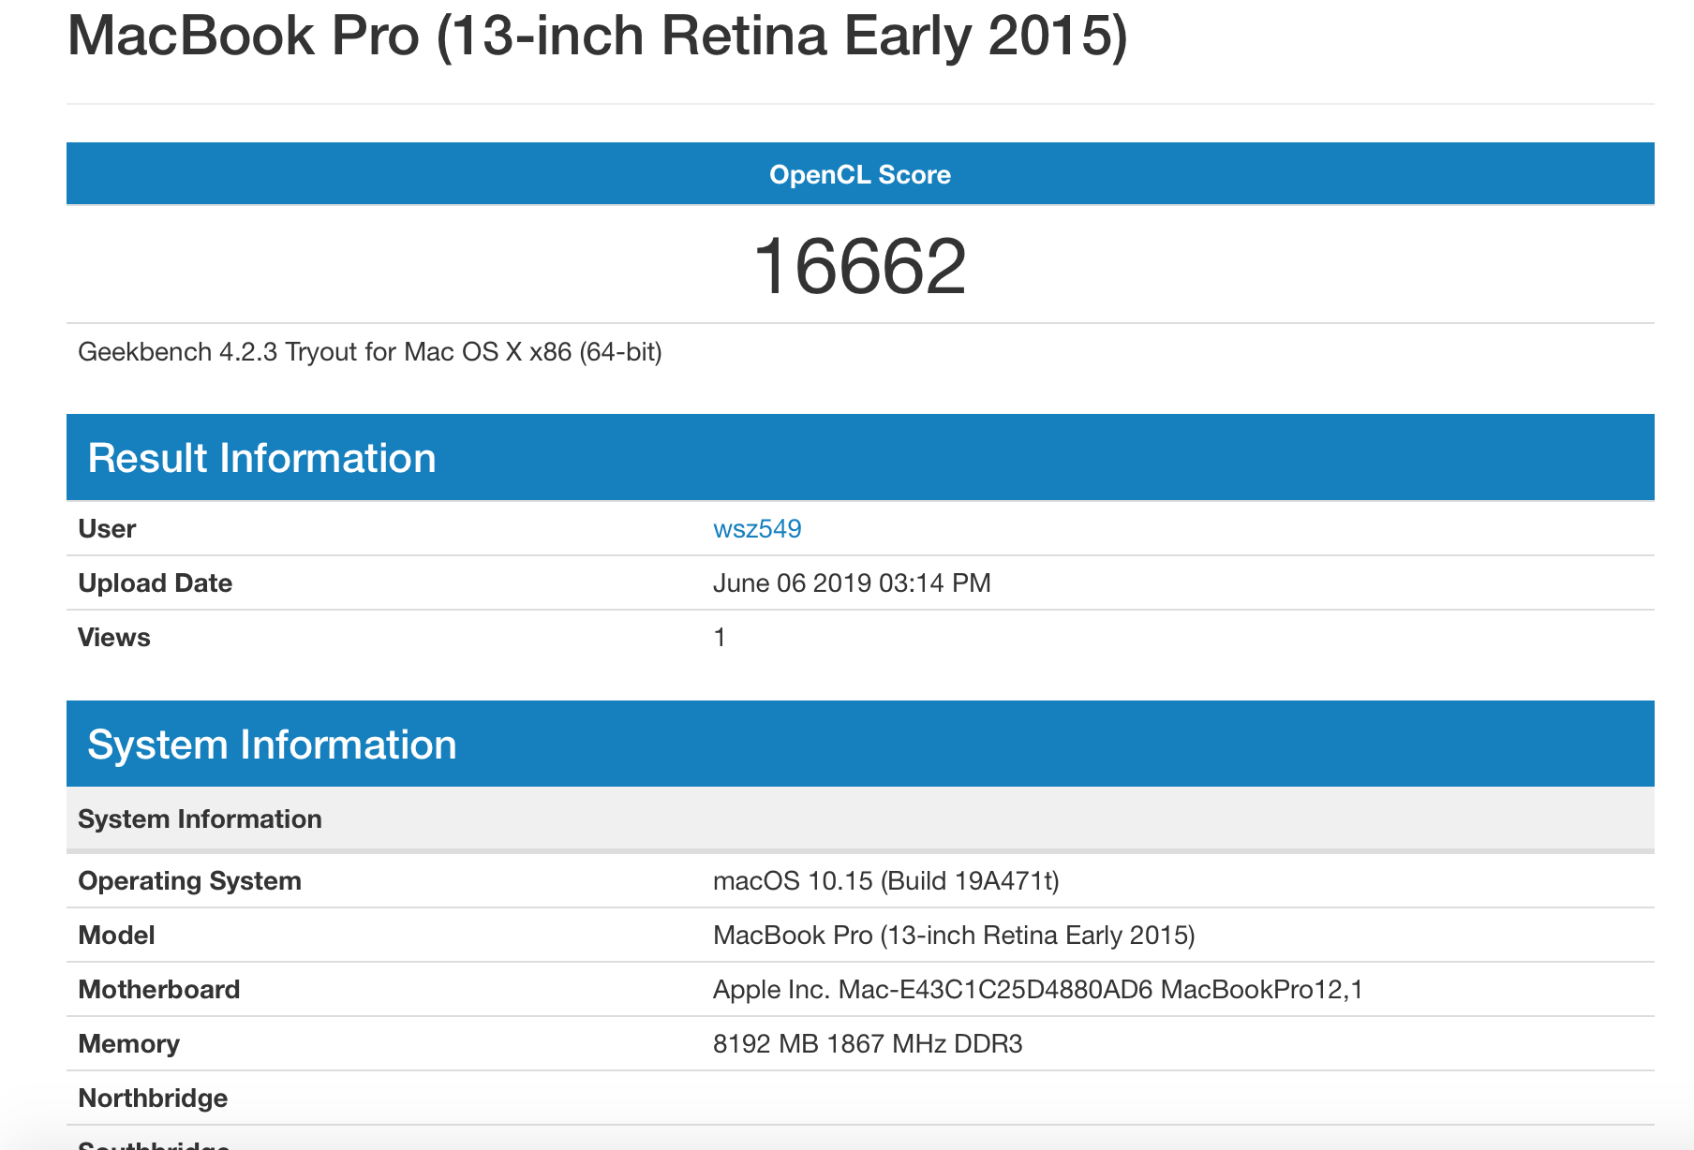1694x1150 pixels.
Task: Select Apple Inc. Mac-E43C1C25D4880AD6 motherboard value
Action: click(x=1038, y=990)
